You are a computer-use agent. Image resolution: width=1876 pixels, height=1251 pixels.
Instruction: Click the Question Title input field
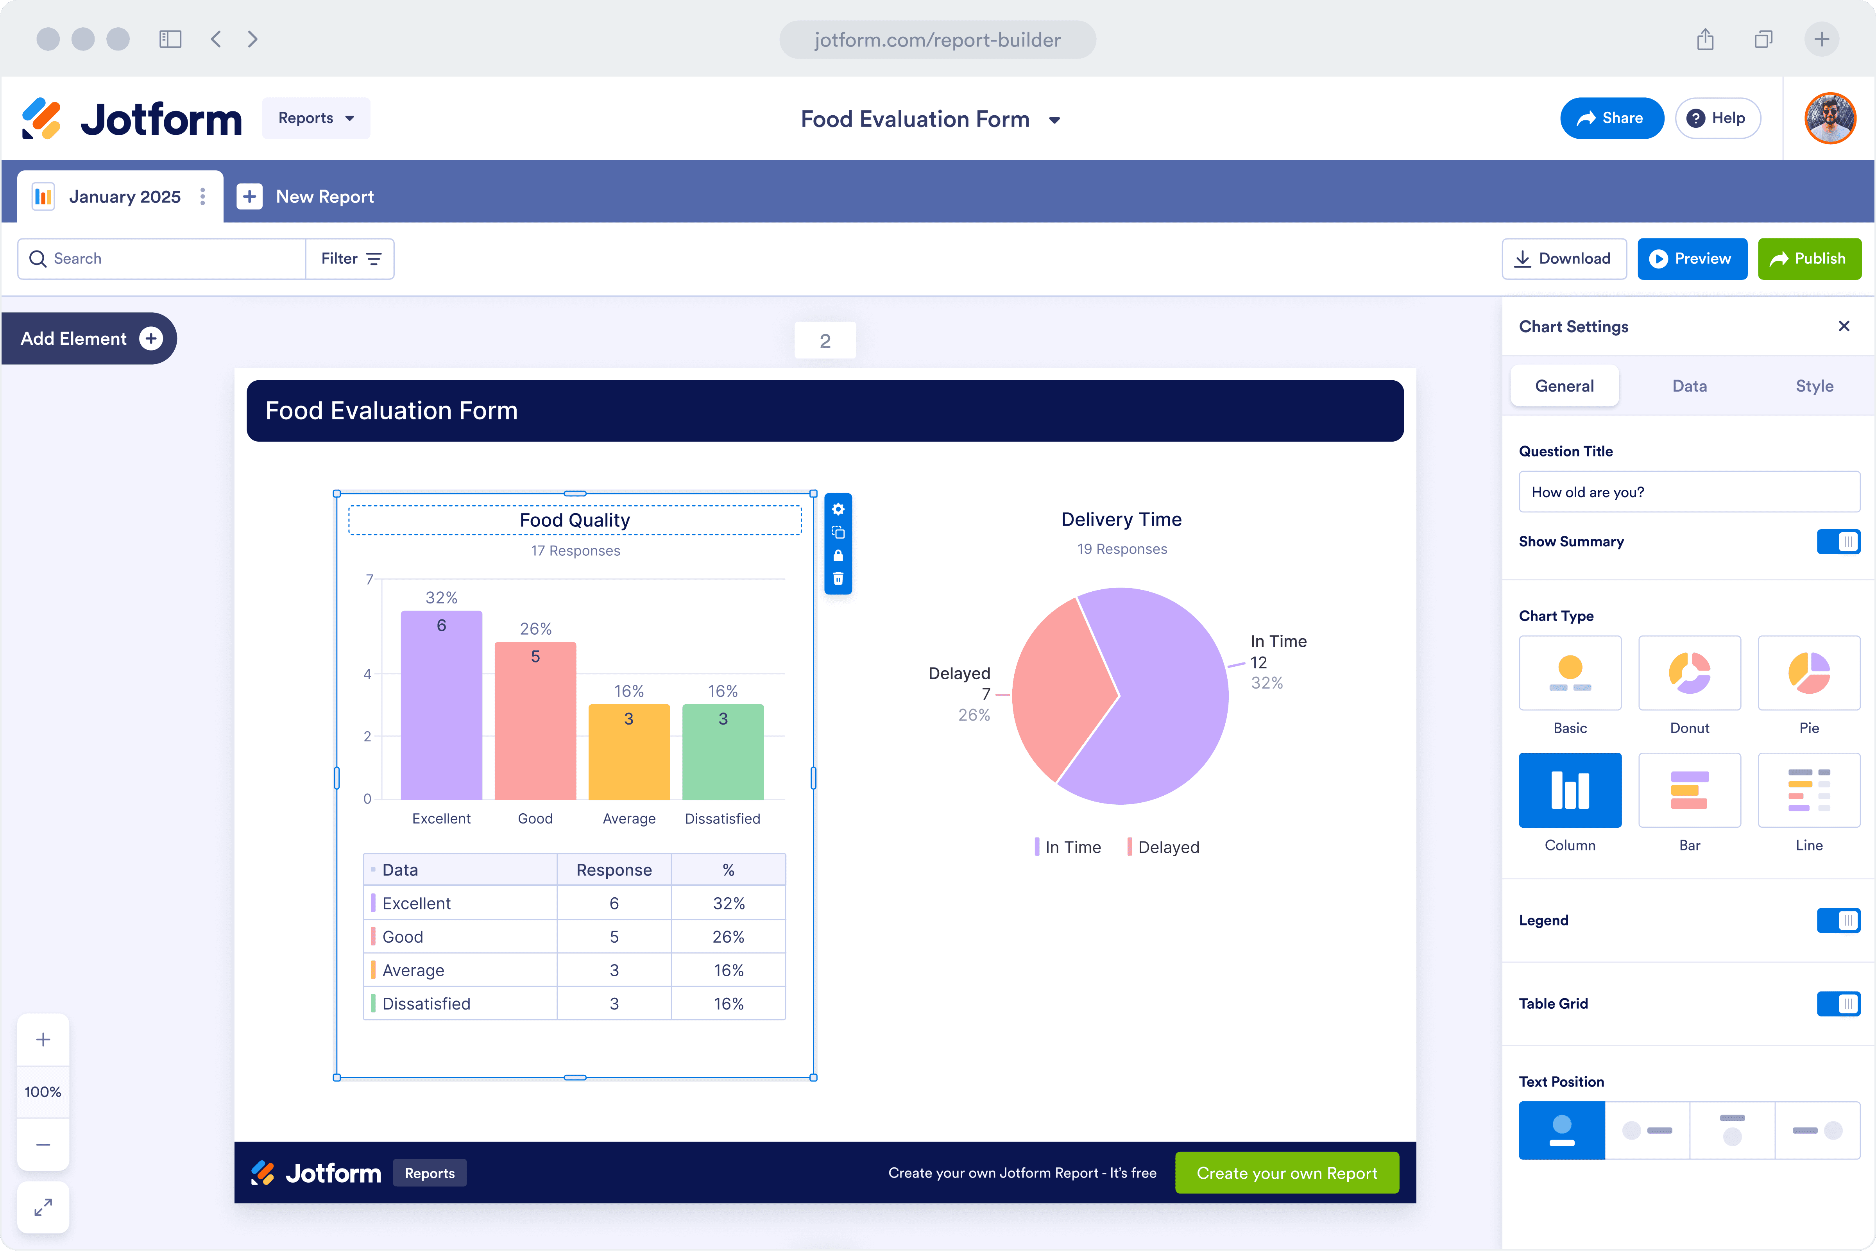1689,492
